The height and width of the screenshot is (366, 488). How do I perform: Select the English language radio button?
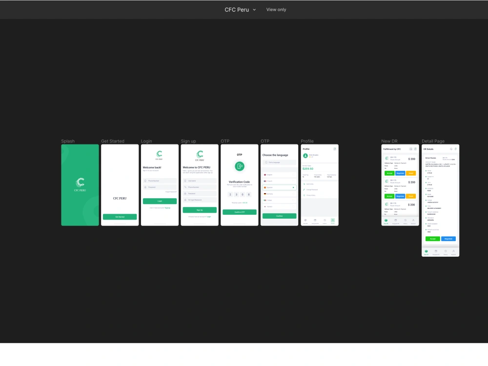(293, 175)
